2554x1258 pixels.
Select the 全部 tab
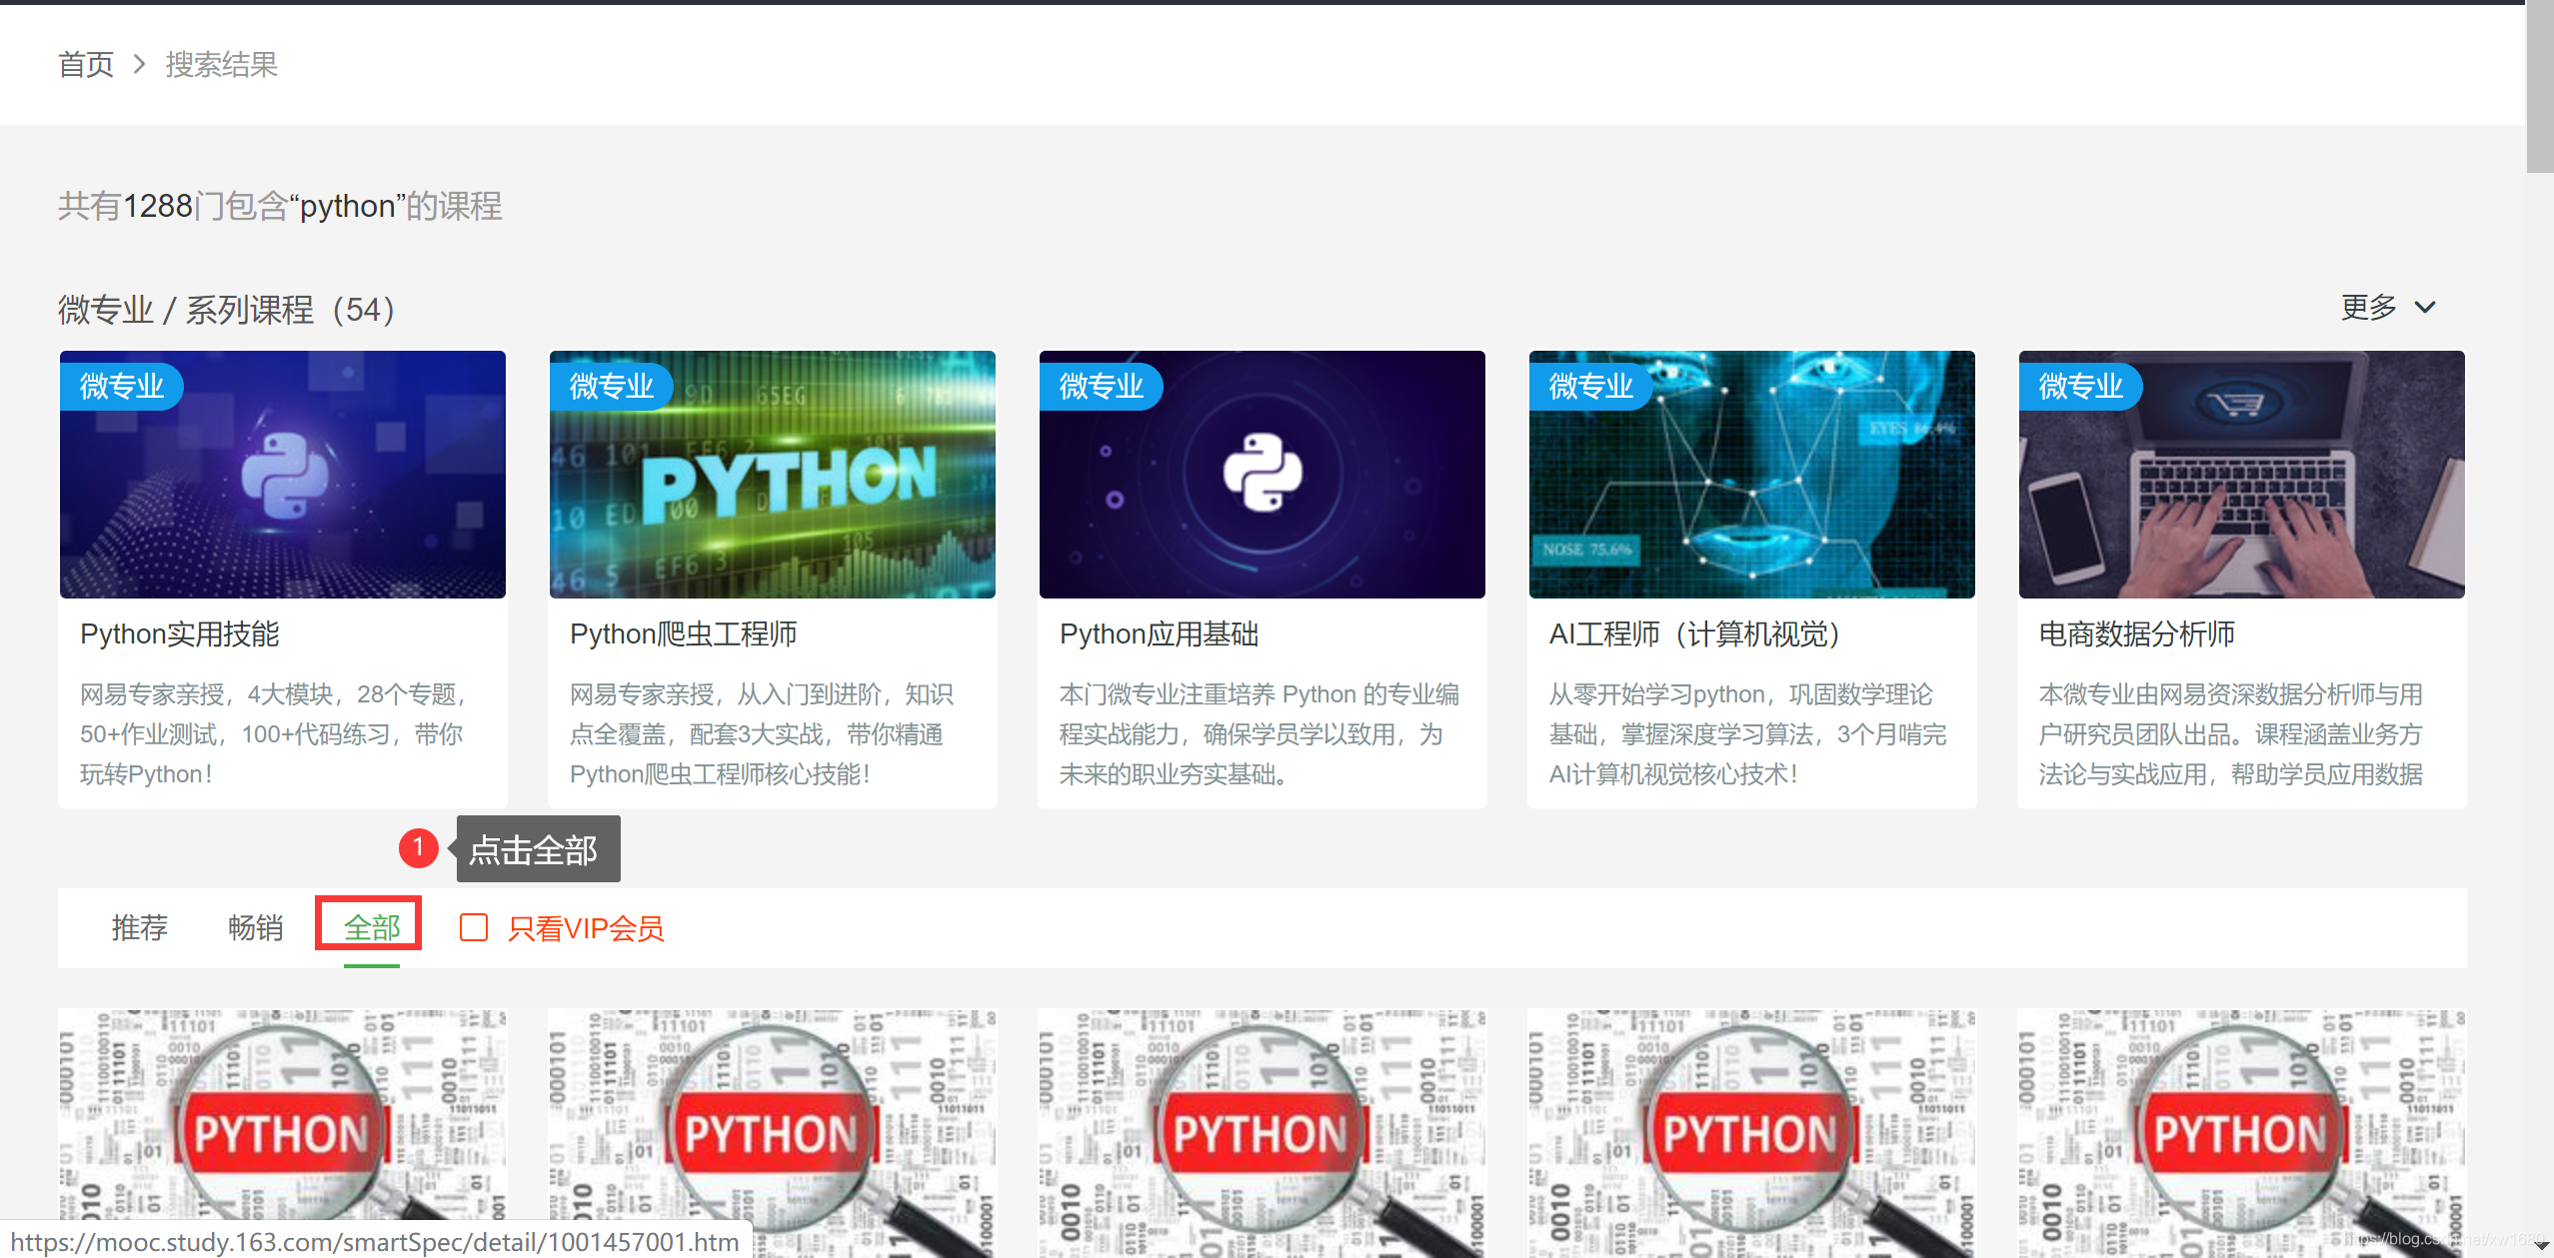click(x=371, y=927)
